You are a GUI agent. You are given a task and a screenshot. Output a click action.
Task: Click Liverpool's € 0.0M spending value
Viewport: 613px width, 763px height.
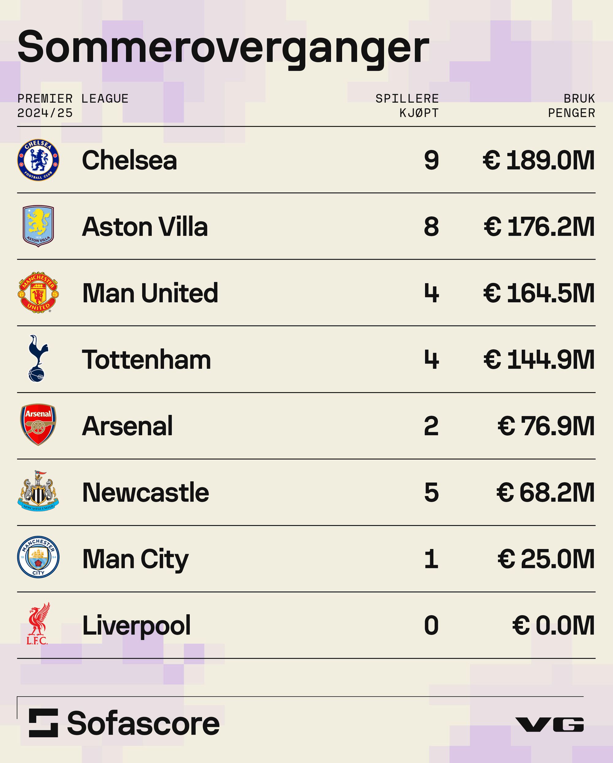[x=554, y=625]
